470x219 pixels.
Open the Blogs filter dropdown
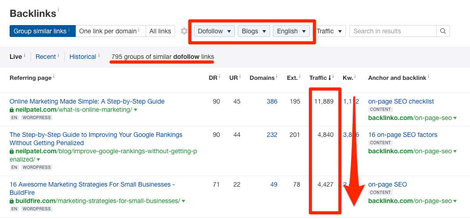(253, 31)
